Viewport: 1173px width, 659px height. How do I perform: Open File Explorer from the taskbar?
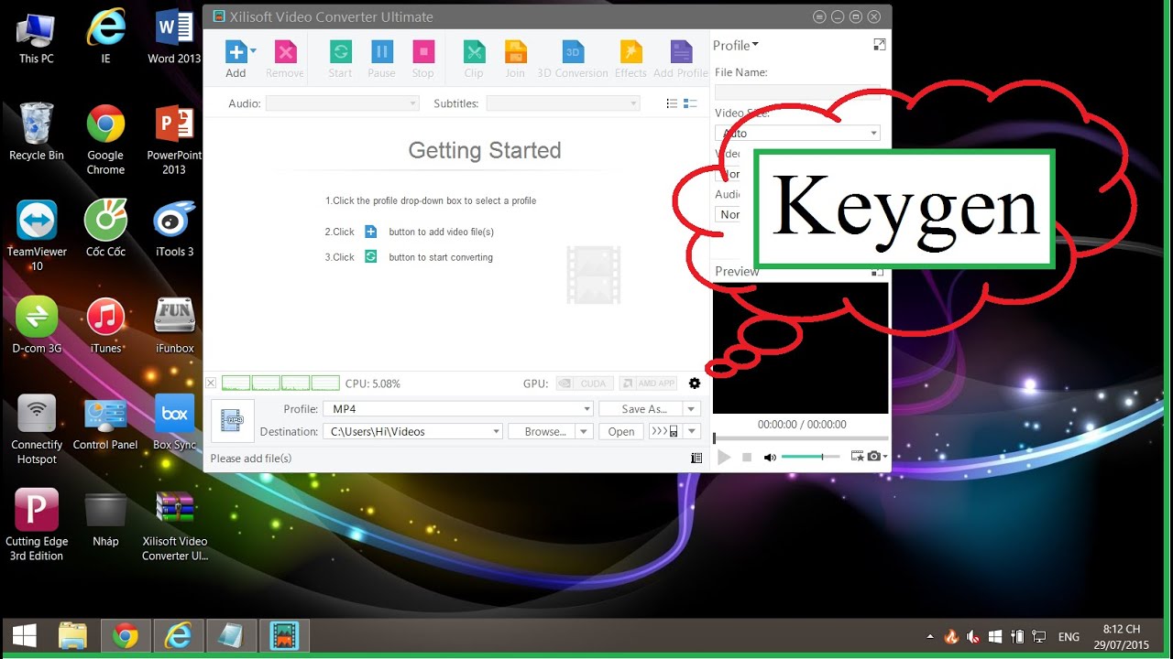[x=72, y=635]
